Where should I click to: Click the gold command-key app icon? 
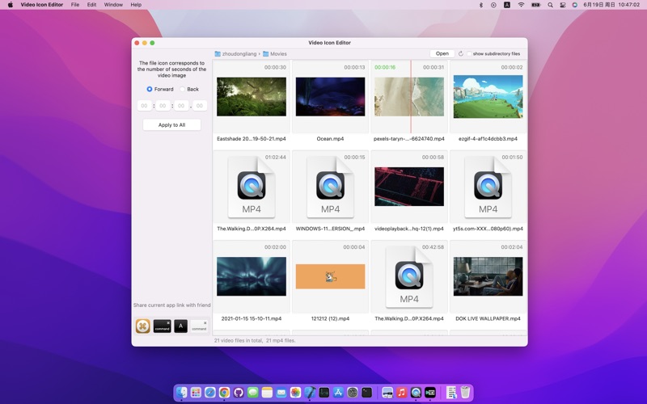click(142, 326)
